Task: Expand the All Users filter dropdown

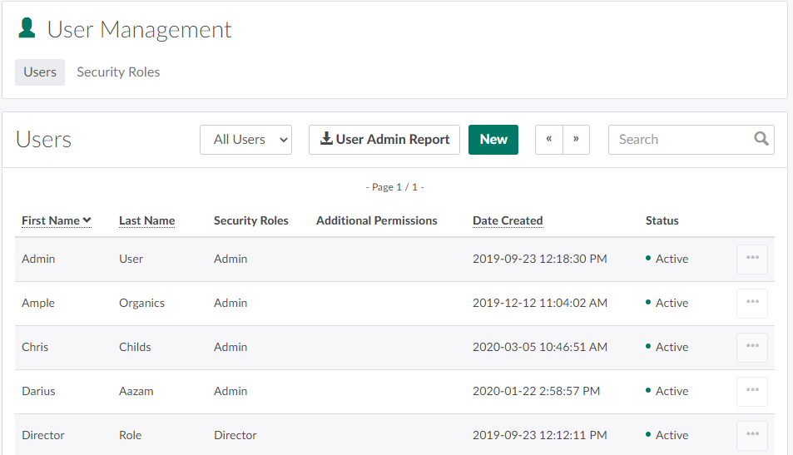Action: (245, 140)
